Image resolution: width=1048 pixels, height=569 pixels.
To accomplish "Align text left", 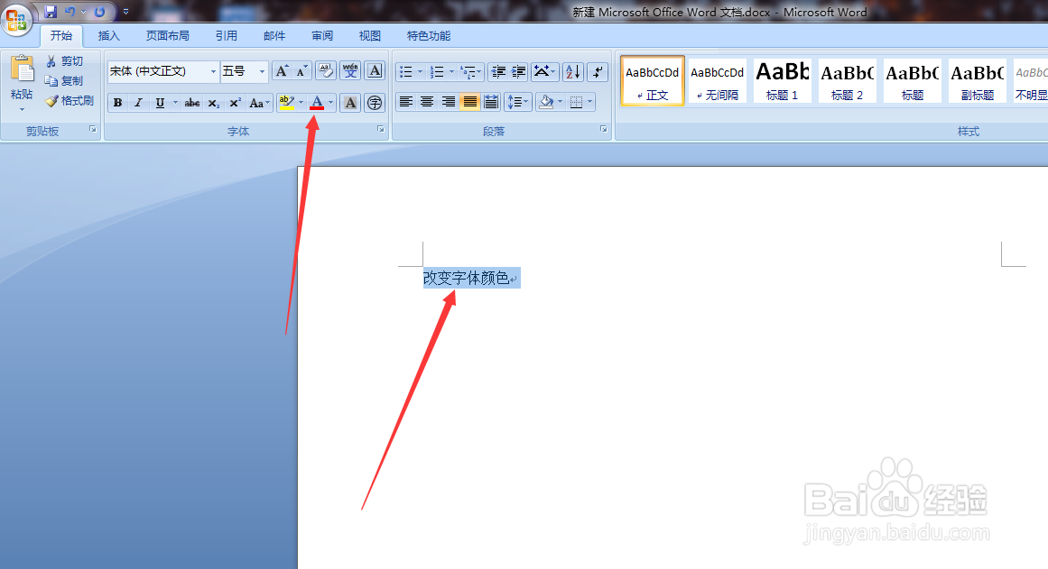I will (405, 102).
